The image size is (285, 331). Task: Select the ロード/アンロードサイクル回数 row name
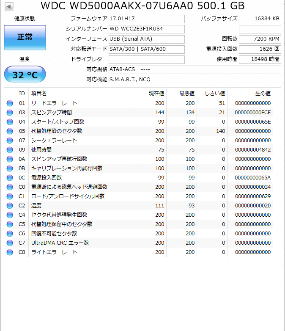68,196
